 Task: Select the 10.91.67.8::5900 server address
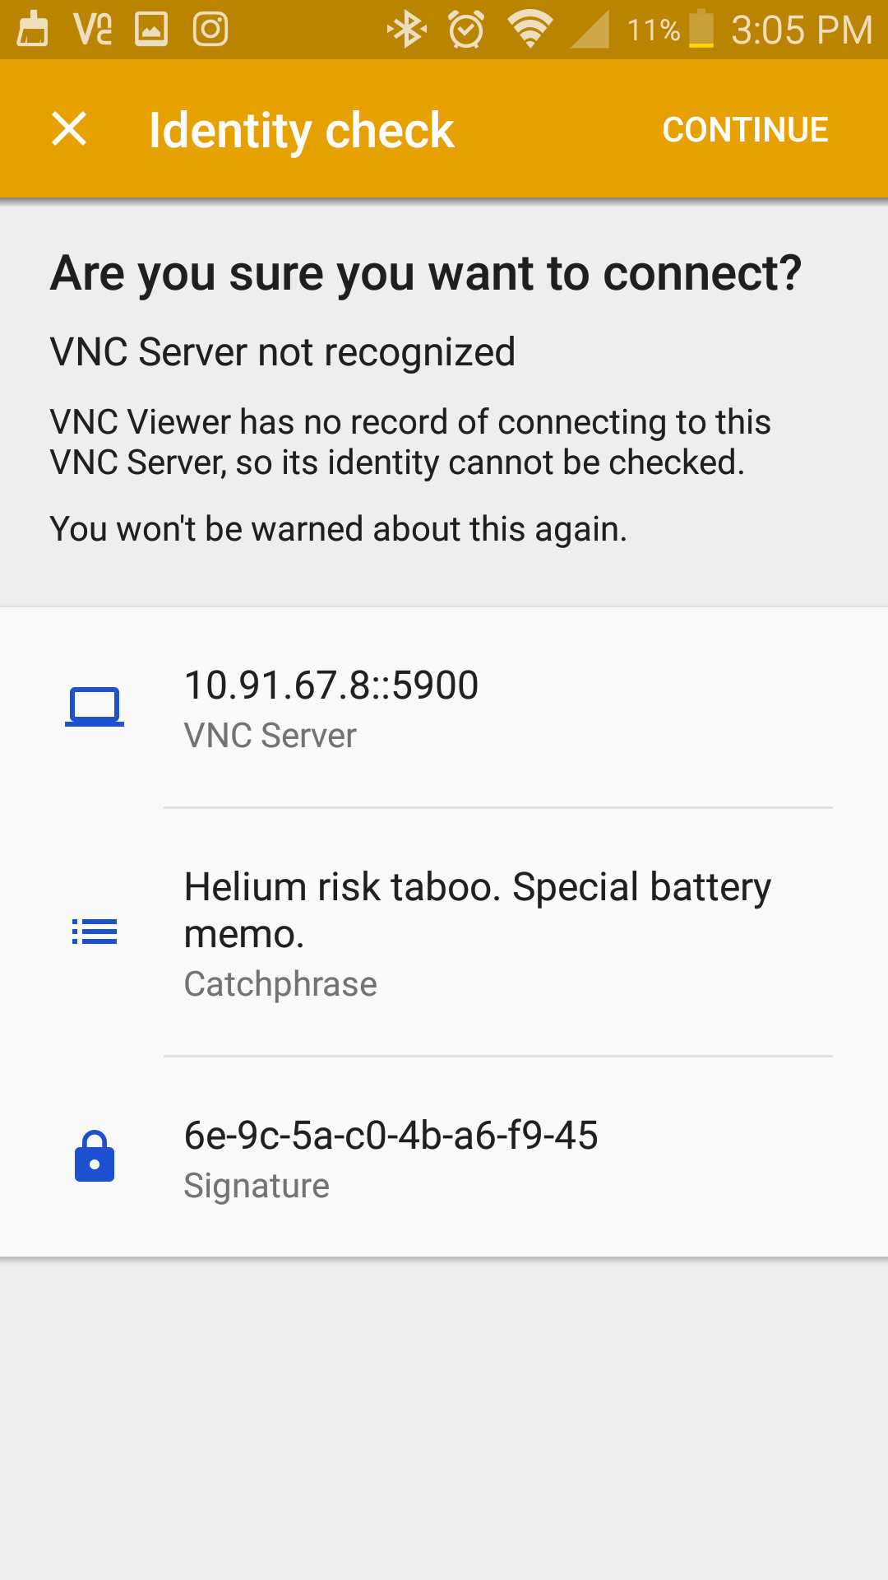(x=331, y=685)
